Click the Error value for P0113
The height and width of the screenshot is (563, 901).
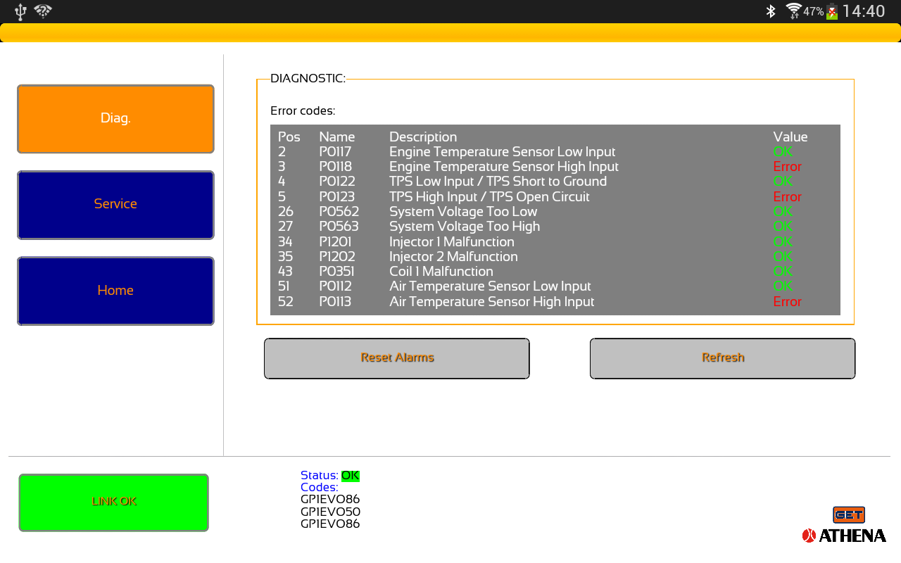(787, 302)
